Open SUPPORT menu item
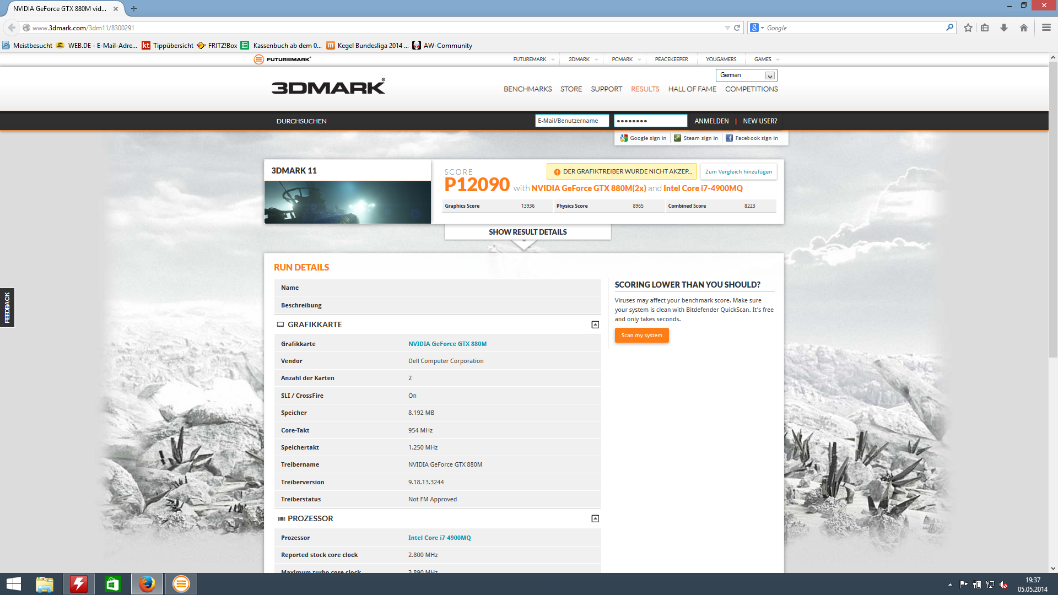The height and width of the screenshot is (595, 1058). [x=606, y=89]
